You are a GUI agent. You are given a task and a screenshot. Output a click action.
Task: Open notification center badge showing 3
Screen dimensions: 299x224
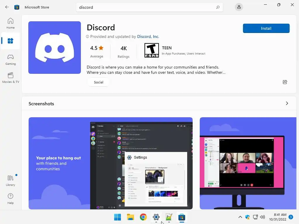coord(291,217)
